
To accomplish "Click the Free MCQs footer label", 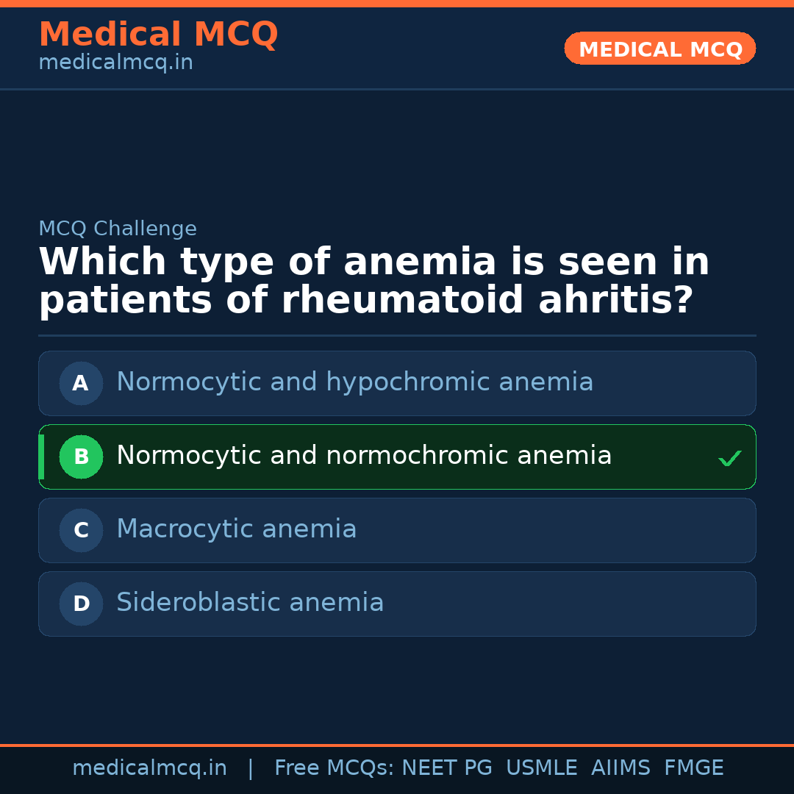I will 334,768.
